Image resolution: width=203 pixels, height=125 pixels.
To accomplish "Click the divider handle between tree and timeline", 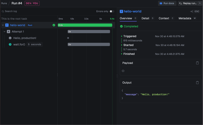I will pyautogui.click(x=57, y=75).
